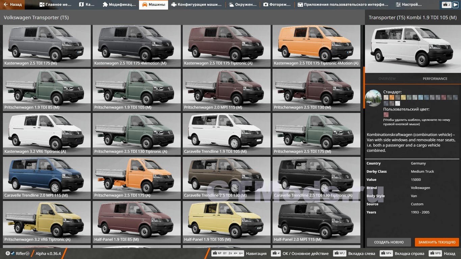
Task: Click the Steam icon beside Rifler
Action: pos(12,254)
